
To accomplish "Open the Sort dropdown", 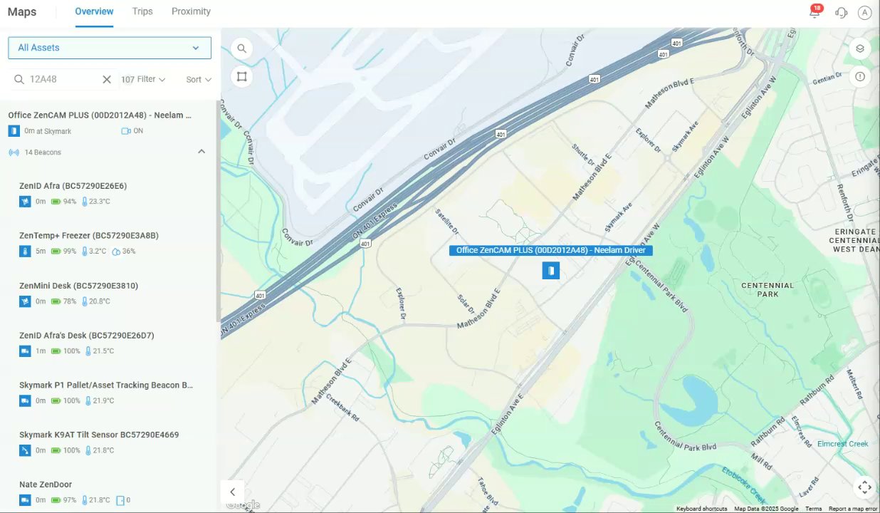I will [199, 80].
